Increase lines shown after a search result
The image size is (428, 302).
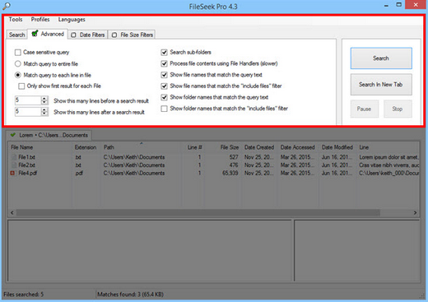point(44,109)
